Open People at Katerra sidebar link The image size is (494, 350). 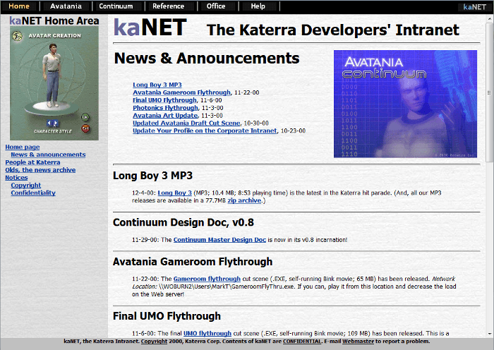click(x=32, y=162)
